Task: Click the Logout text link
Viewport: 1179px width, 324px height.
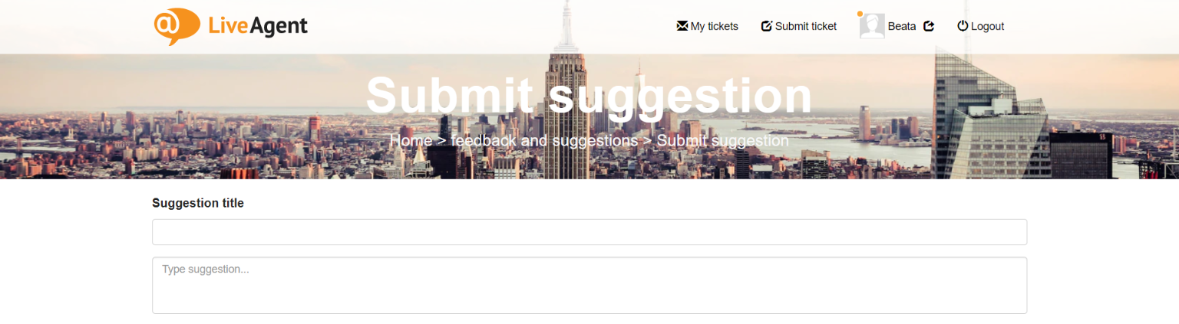Action: click(x=988, y=26)
